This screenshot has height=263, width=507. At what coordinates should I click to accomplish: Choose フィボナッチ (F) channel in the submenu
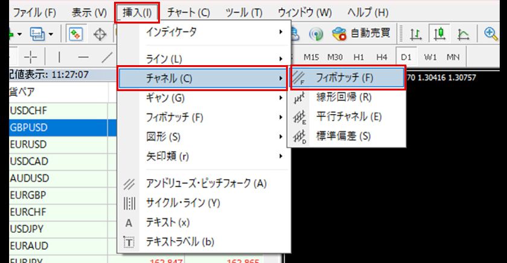tap(348, 78)
